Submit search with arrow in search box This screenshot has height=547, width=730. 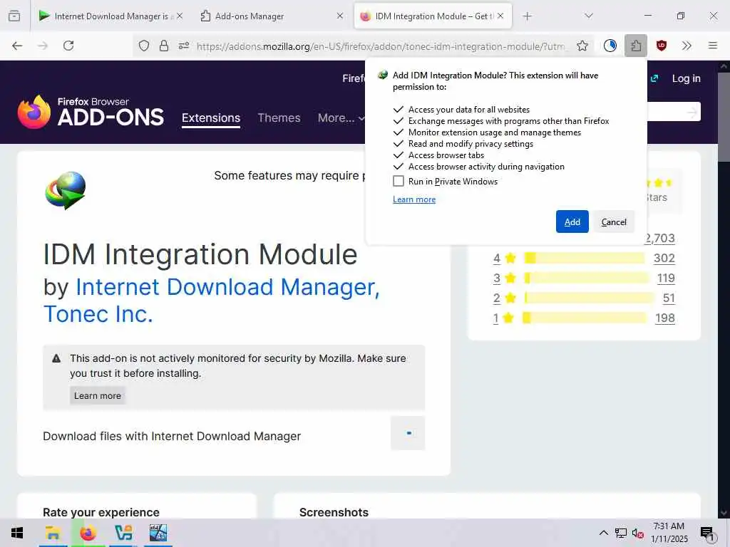692,112
